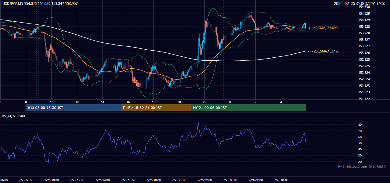Viewport: 390px width, 183px height.
Task: Click the 7/26 04:00 time label
Action: (x=281, y=180)
